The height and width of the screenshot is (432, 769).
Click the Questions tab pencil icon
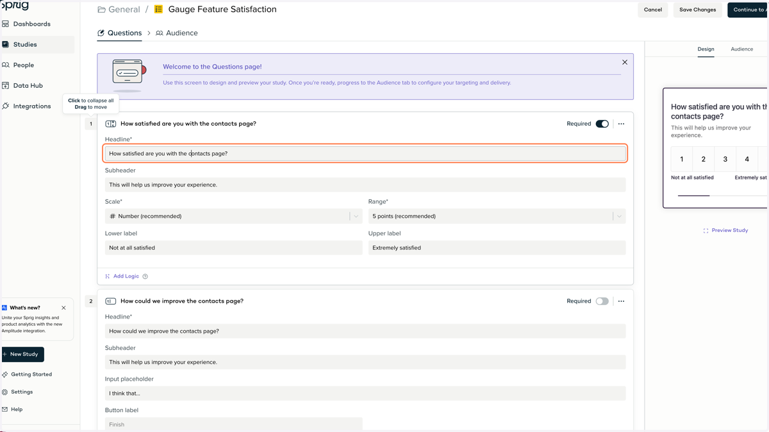click(101, 33)
